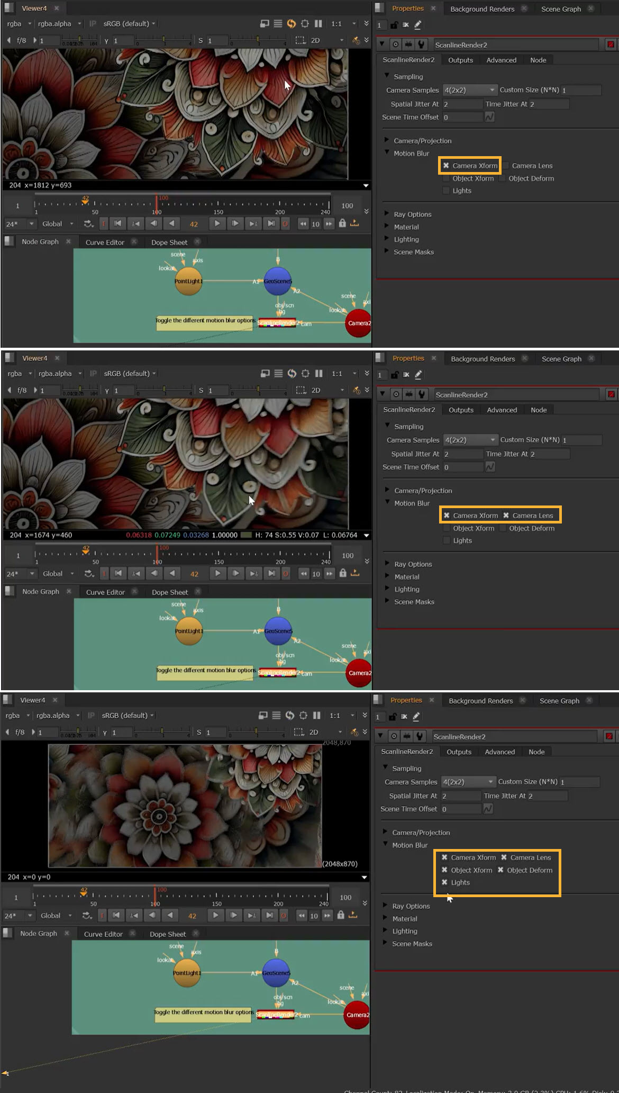Switch to the Curve Editor tab
This screenshot has height=1093, width=619.
click(105, 242)
